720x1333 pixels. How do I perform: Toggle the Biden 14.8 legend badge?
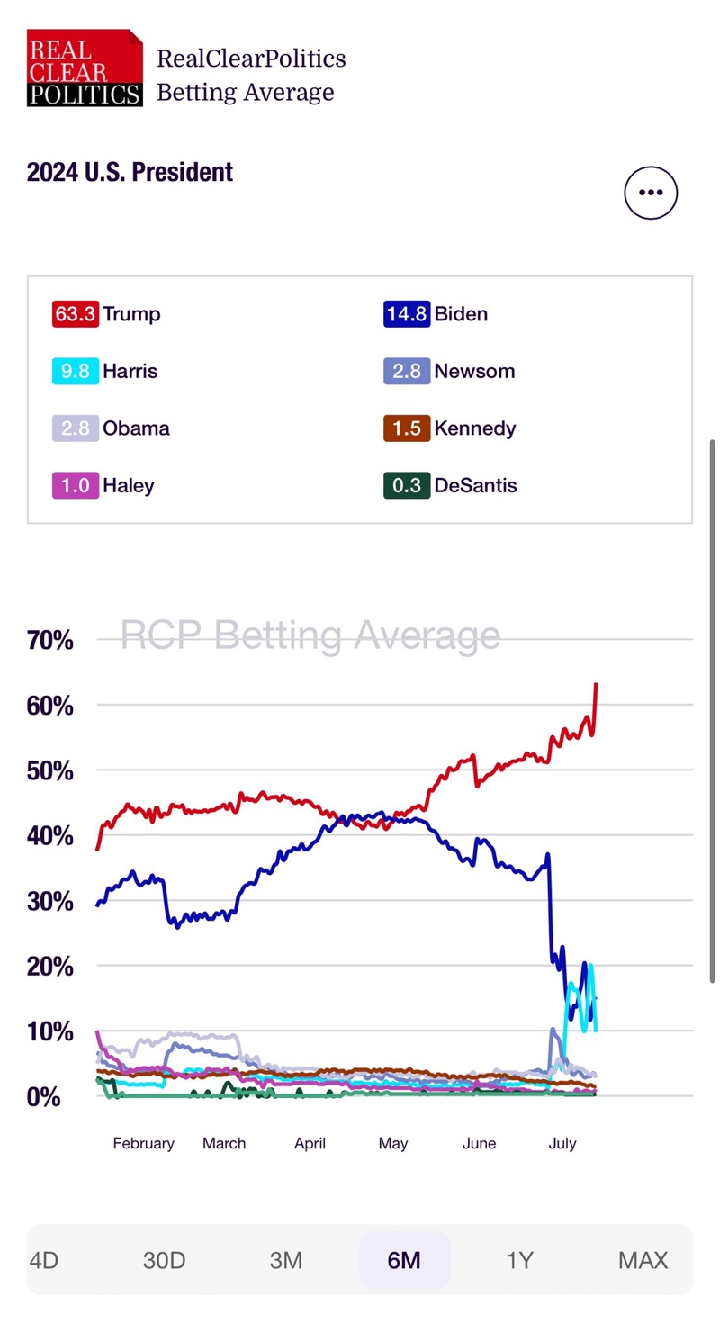[406, 314]
